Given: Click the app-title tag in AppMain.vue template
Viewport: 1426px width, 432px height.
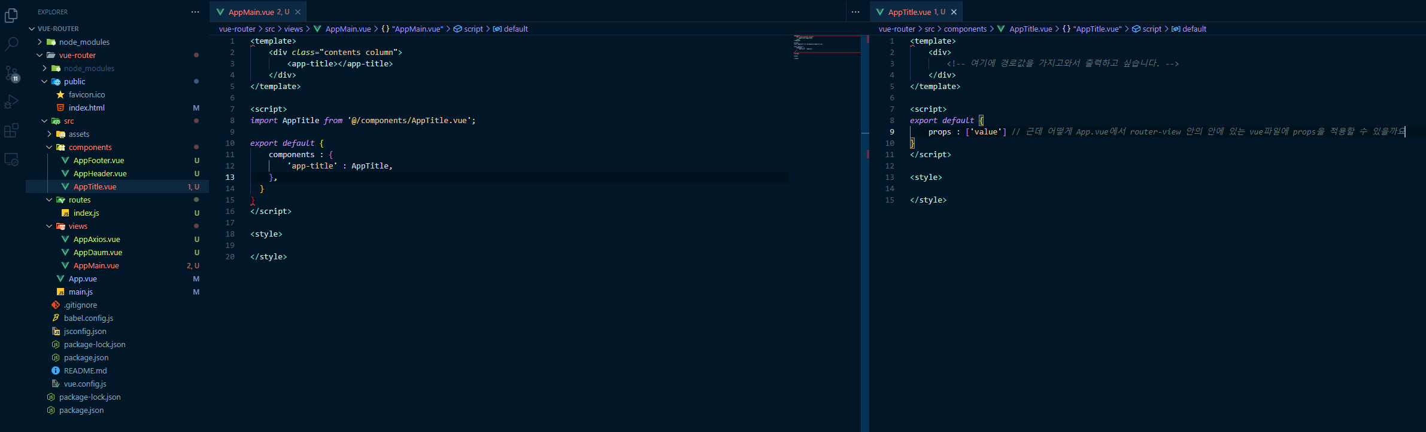Looking at the screenshot, I should [x=340, y=63].
